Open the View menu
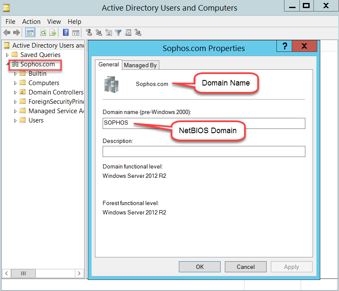The image size is (339, 291). tap(54, 22)
